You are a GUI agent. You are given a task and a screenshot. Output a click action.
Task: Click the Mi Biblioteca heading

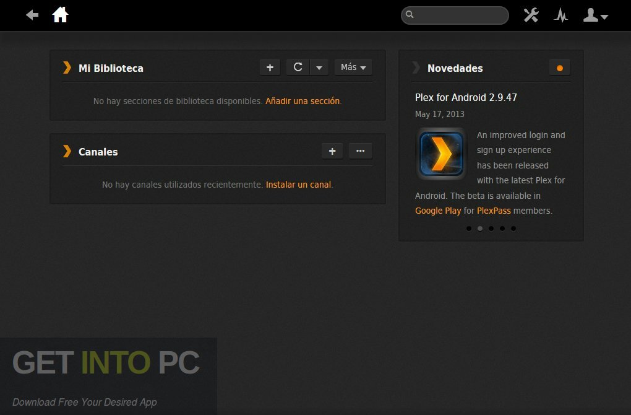(x=111, y=68)
